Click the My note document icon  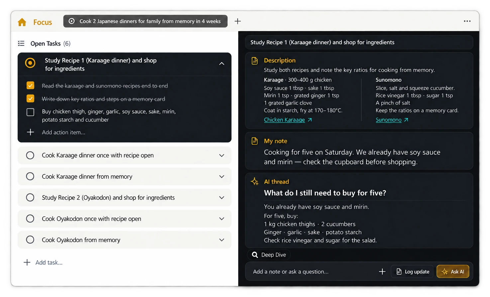pyautogui.click(x=255, y=141)
